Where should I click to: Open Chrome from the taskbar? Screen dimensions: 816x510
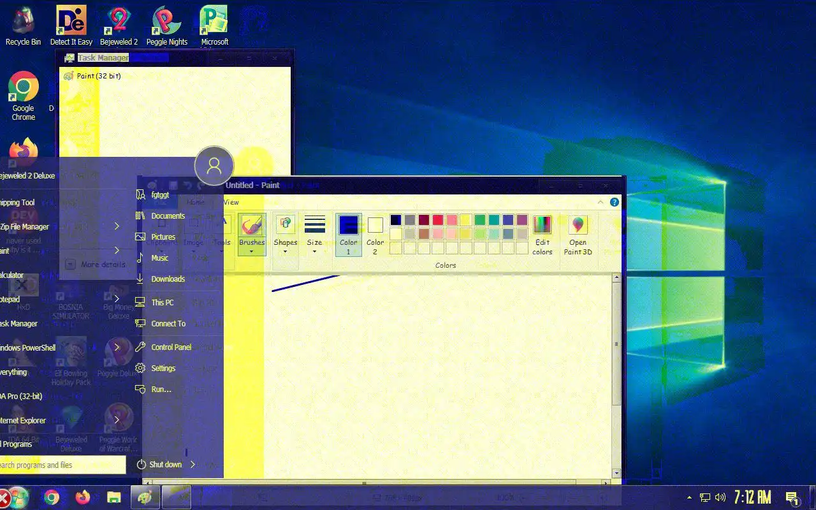coord(52,497)
